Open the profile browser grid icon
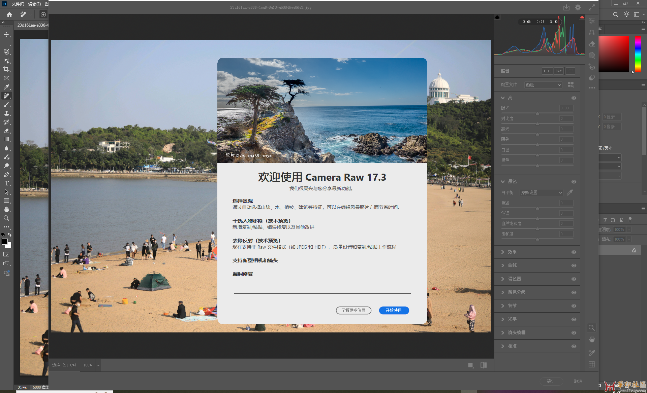Screen dimensions: 647x393 571,85
